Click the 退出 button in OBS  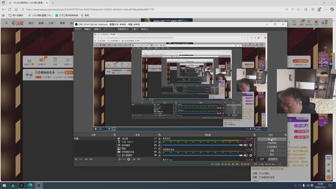(272, 155)
